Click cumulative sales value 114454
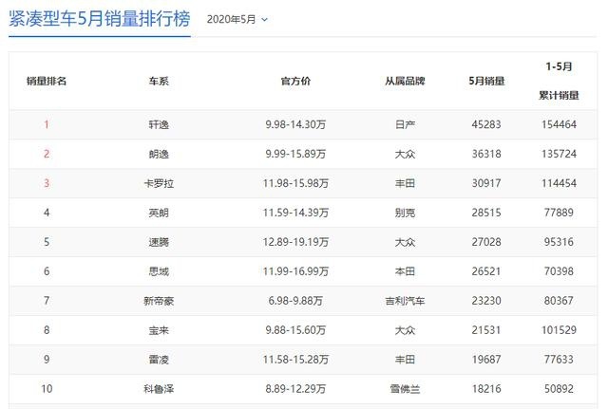Viewport: 608px width, 409px height. (x=559, y=183)
